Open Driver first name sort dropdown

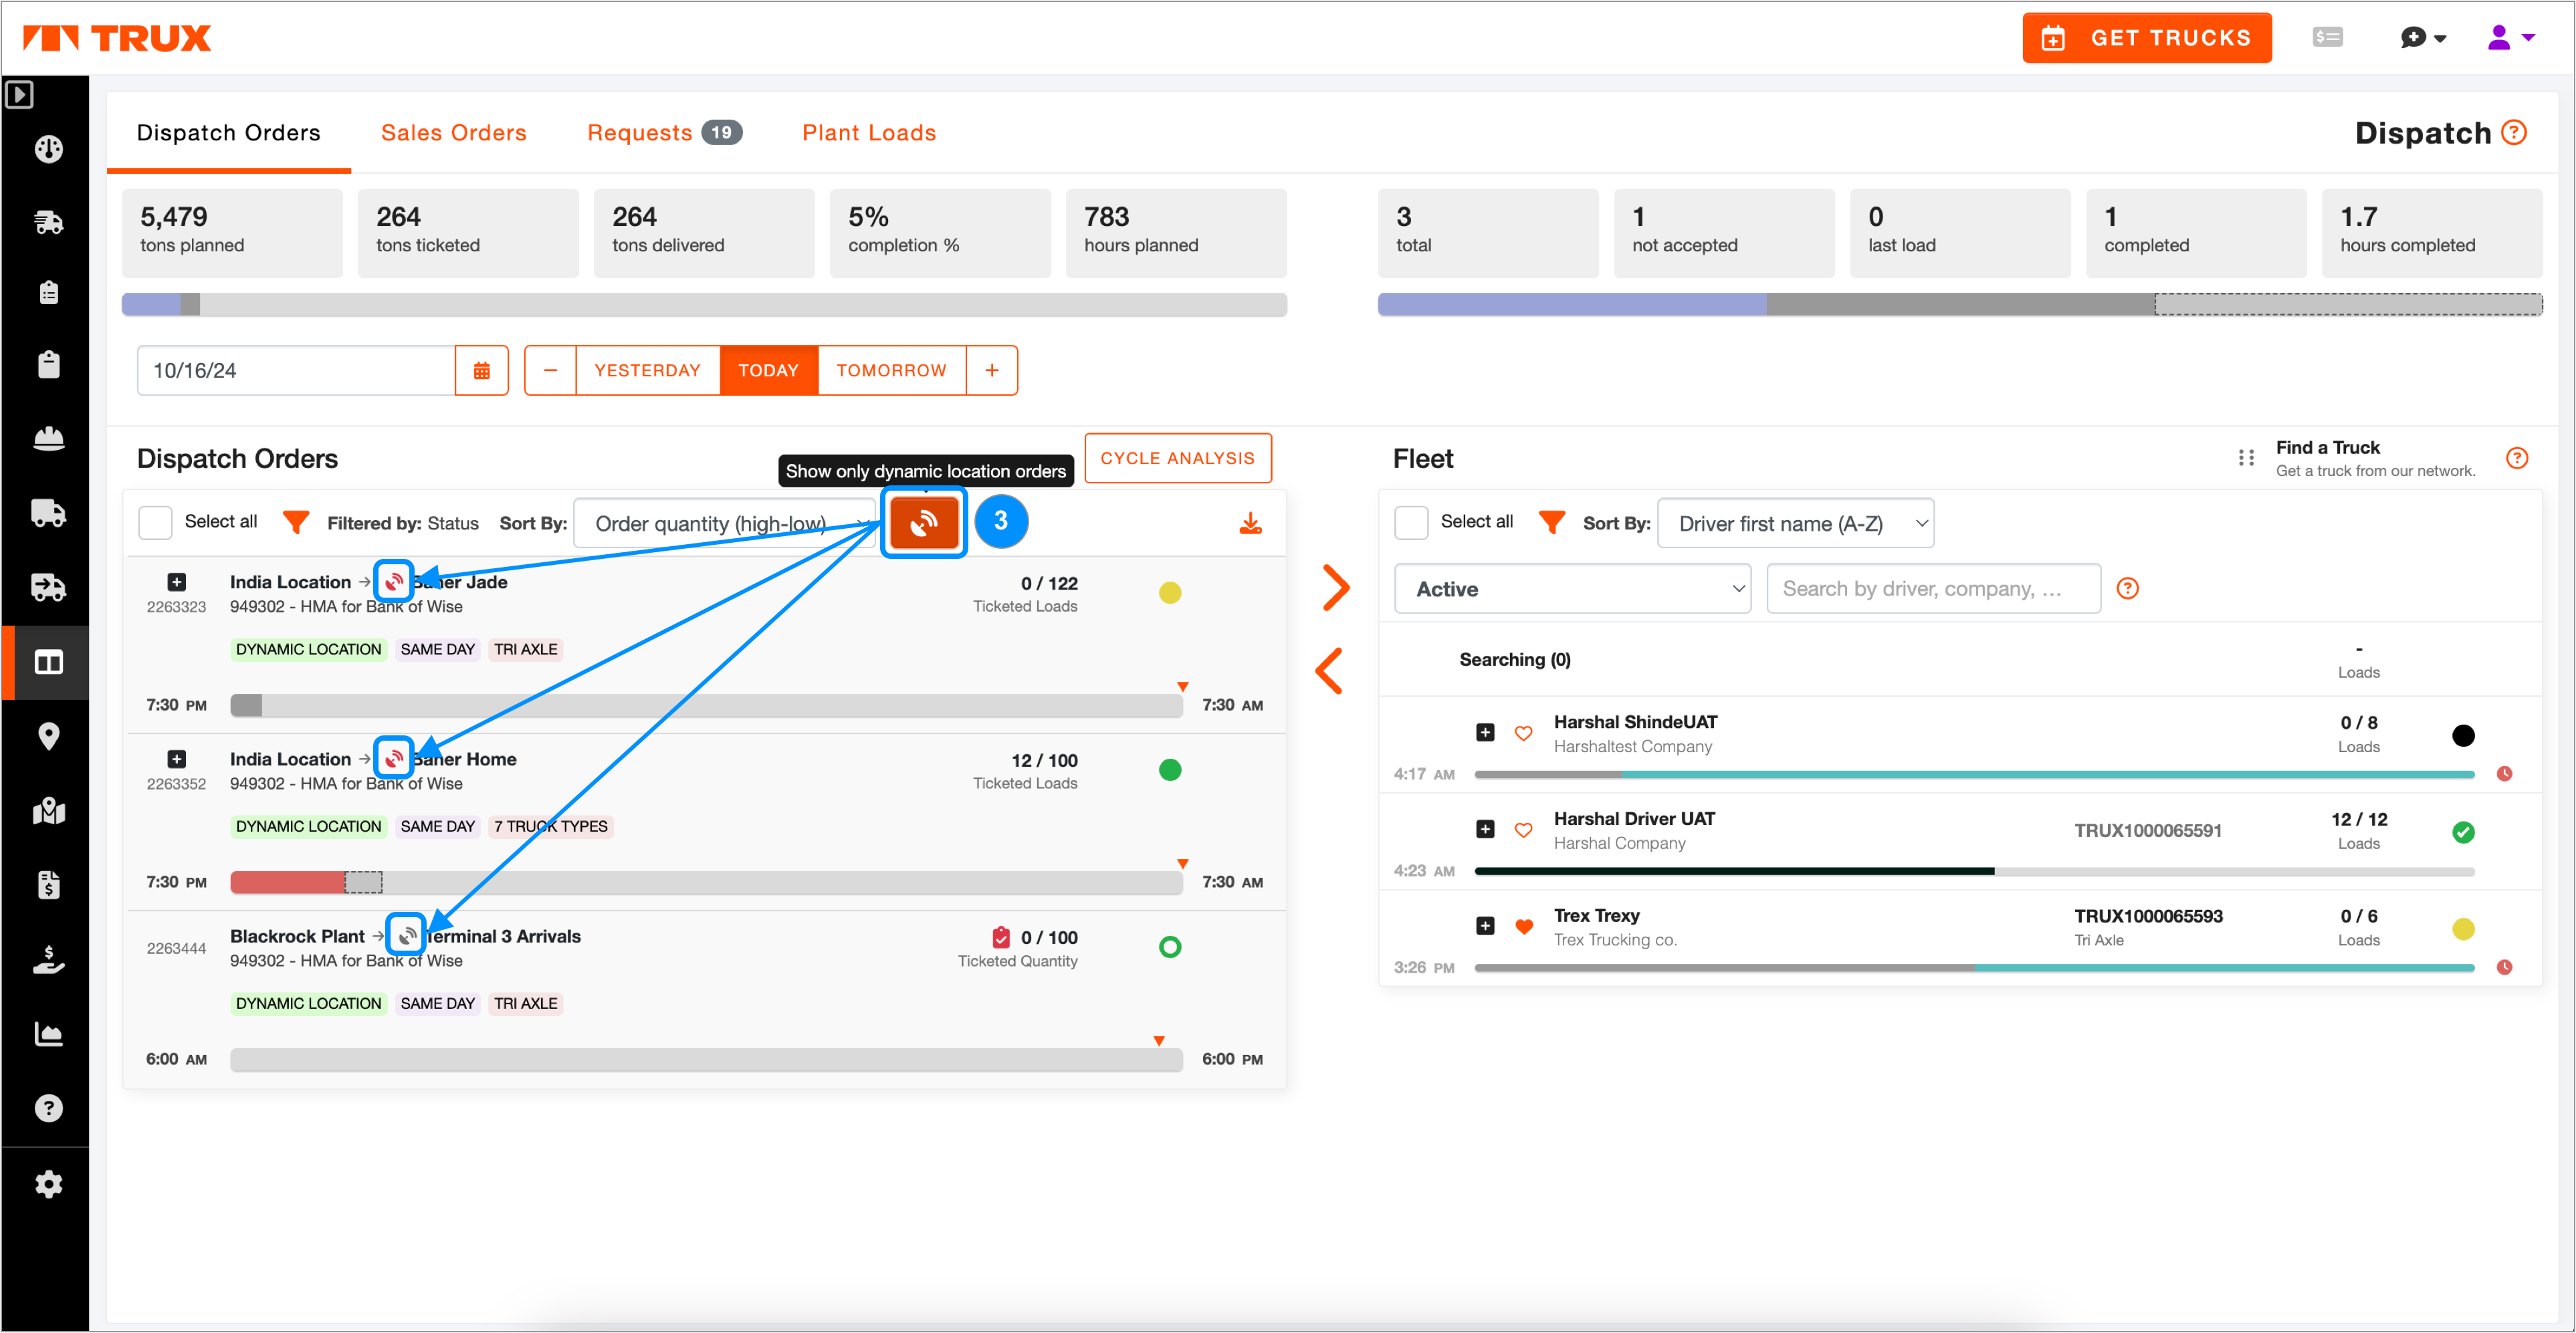point(1795,523)
